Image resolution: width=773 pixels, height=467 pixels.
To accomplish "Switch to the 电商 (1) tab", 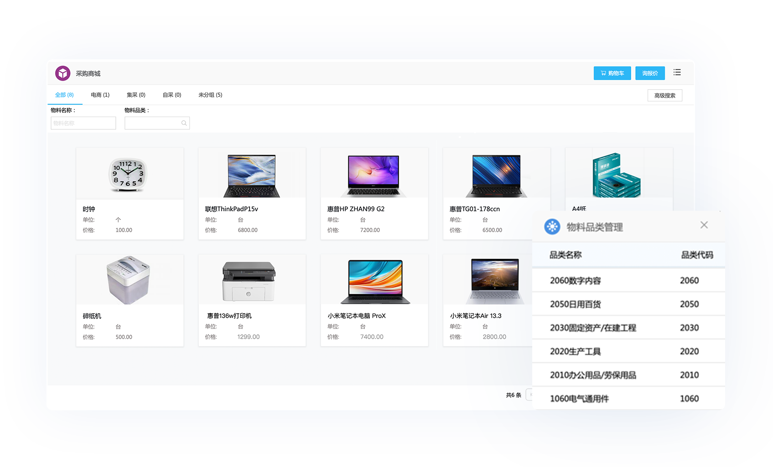I will point(100,95).
